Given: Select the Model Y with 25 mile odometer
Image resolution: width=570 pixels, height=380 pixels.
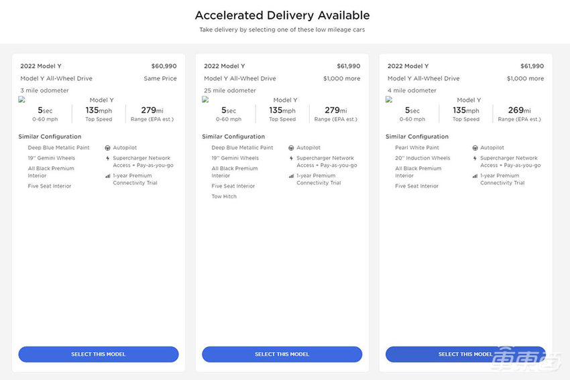Looking at the screenshot, I should (282, 354).
